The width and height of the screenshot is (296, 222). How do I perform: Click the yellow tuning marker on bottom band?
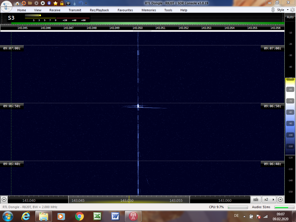click(129, 199)
